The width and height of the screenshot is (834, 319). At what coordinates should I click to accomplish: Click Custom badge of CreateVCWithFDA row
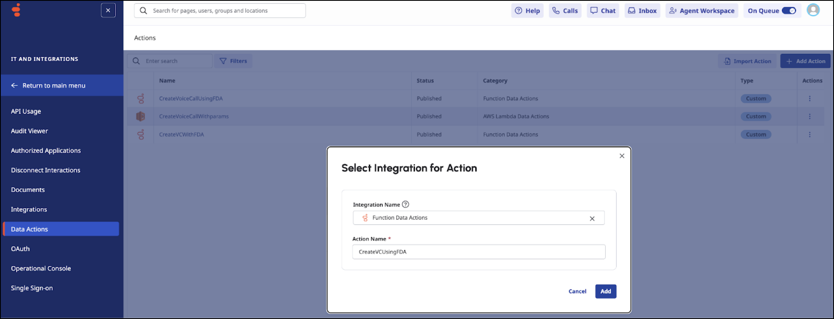[756, 135]
